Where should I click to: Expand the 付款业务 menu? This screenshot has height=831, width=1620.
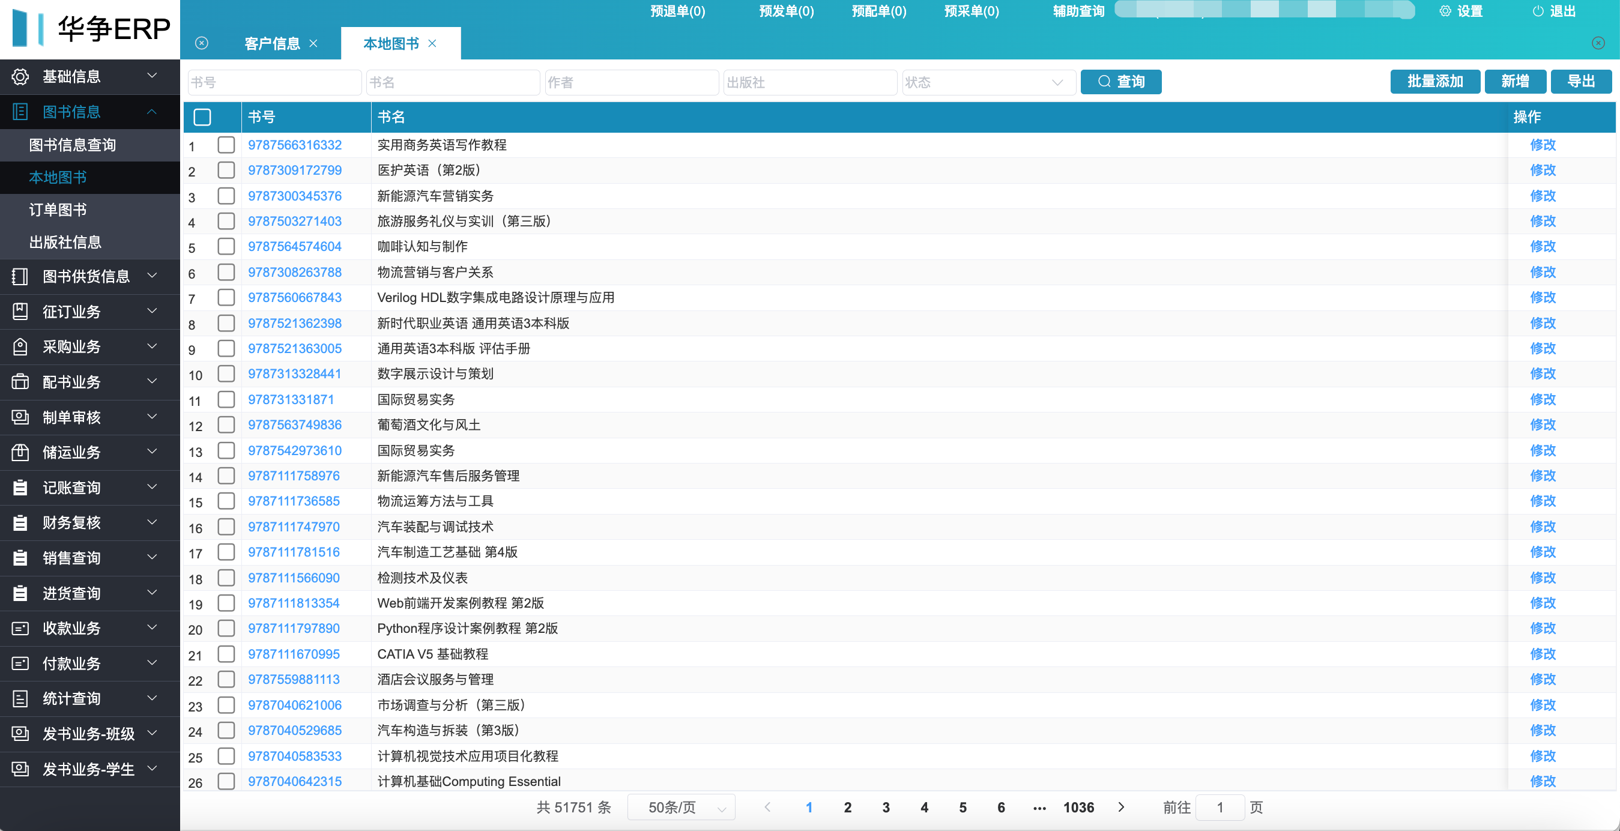tap(90, 663)
